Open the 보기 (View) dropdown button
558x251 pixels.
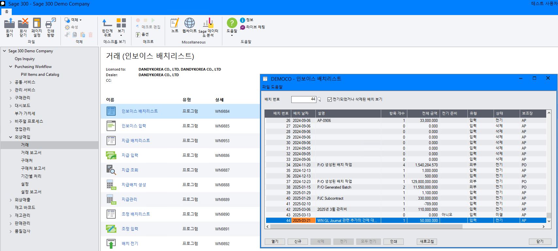[121, 27]
